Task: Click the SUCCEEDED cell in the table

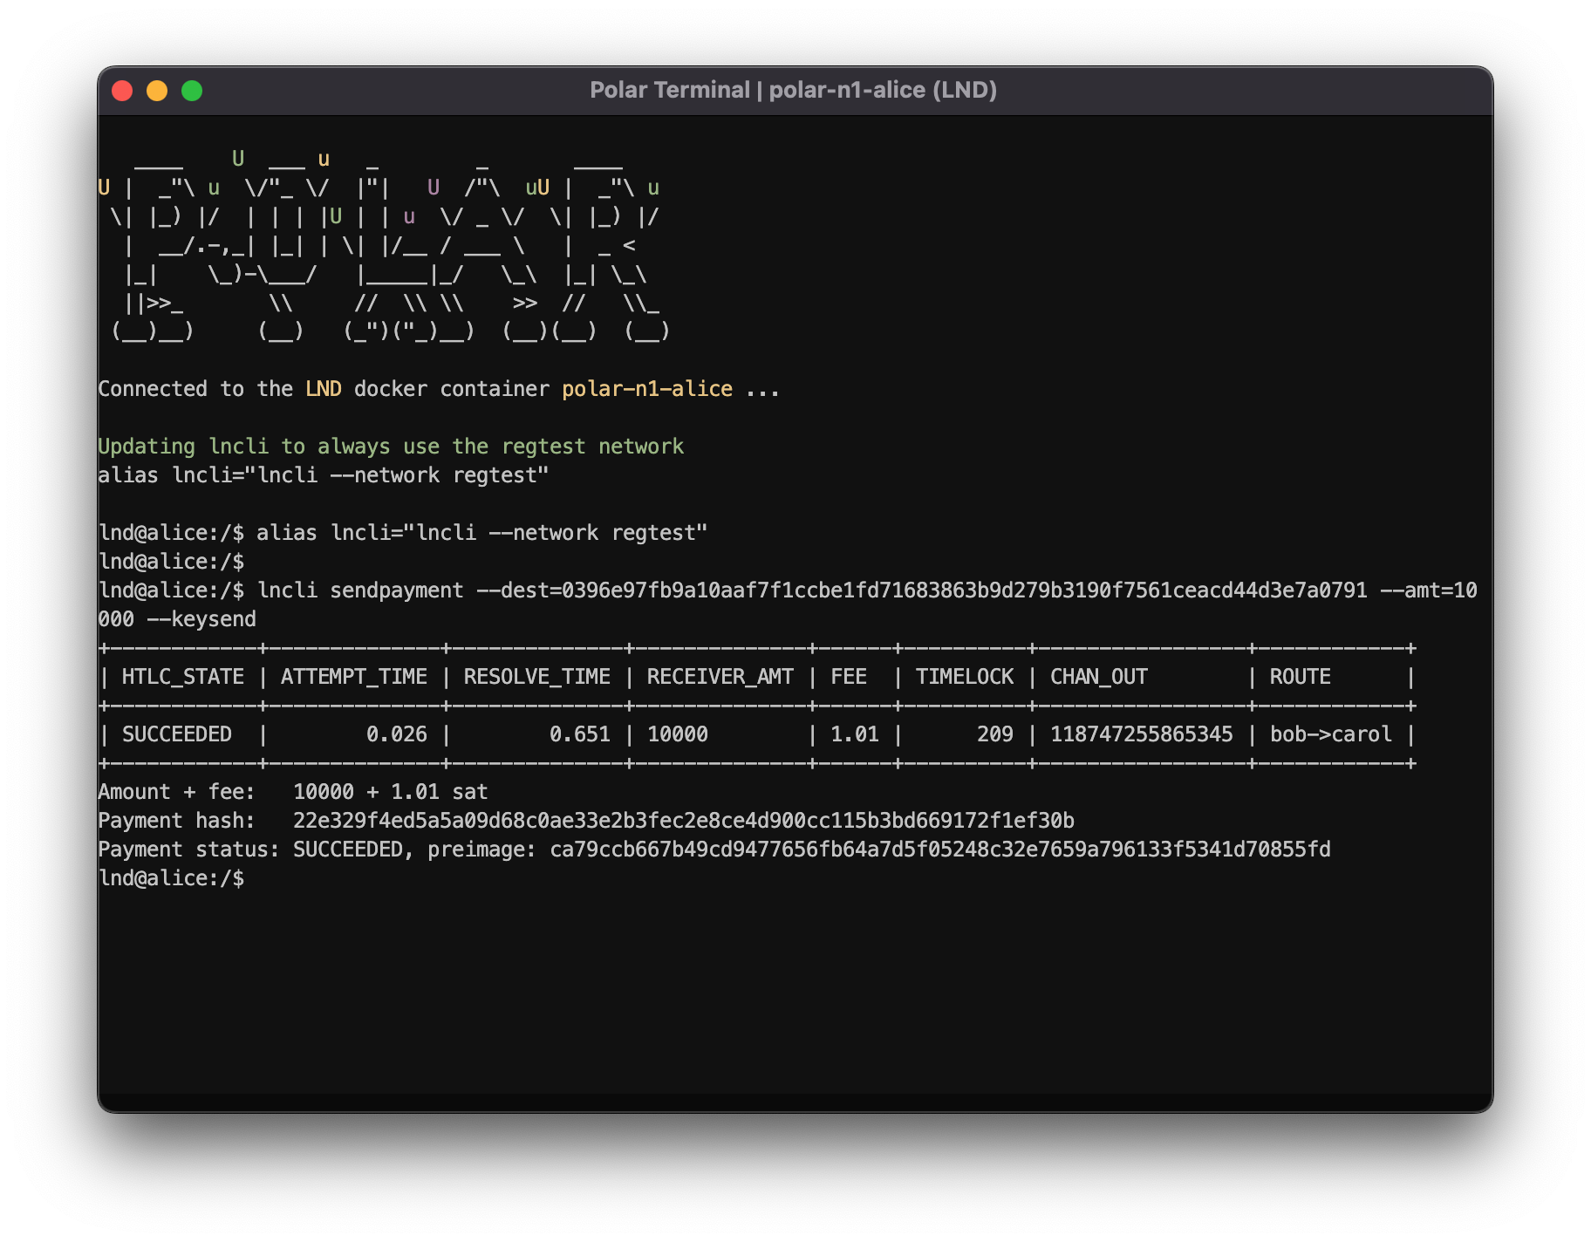Action: tap(177, 734)
